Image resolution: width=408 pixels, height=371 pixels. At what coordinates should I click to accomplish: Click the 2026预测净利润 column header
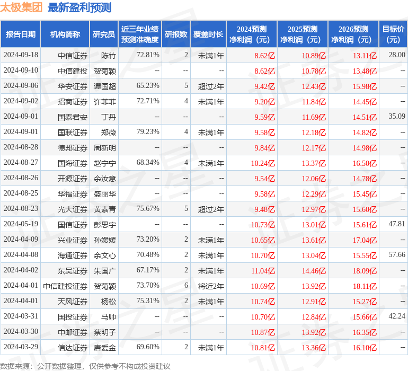[353, 34]
